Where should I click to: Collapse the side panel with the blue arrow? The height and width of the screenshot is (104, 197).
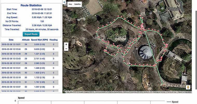(x=64, y=2)
